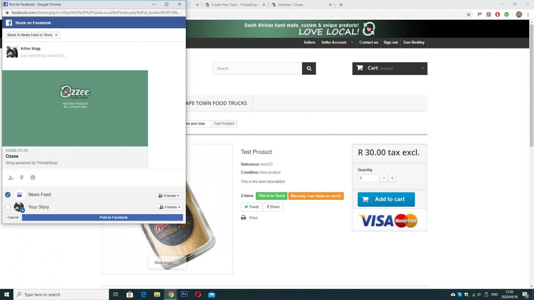Click the extension flag icon beside the star
Screen dimensions: 534x300
[x=480, y=14]
